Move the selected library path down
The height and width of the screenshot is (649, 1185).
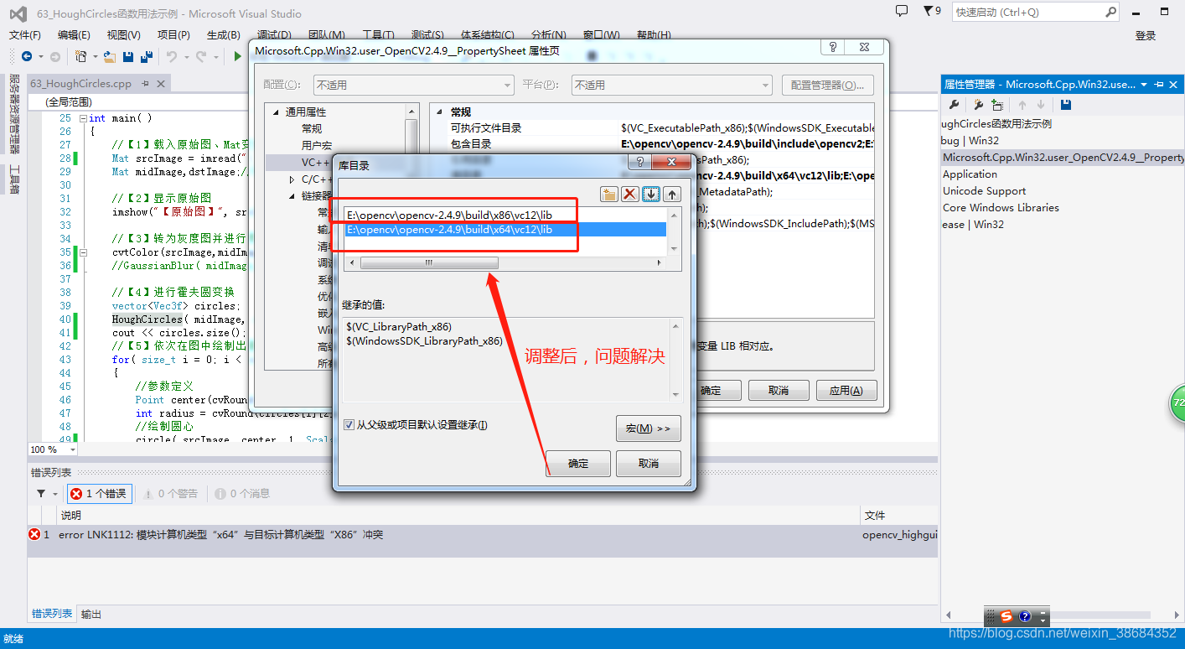(x=651, y=195)
